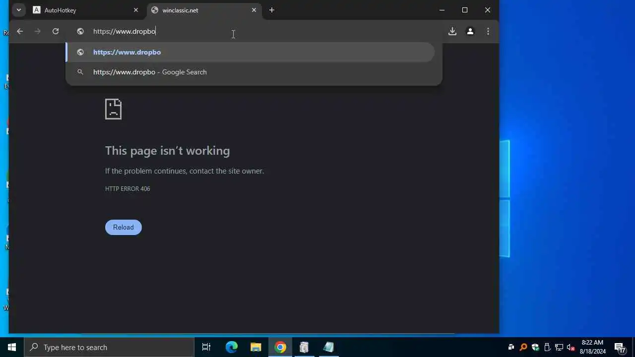This screenshot has height=357, width=635.
Task: Open Chrome three-dot menu
Action: pos(488,31)
